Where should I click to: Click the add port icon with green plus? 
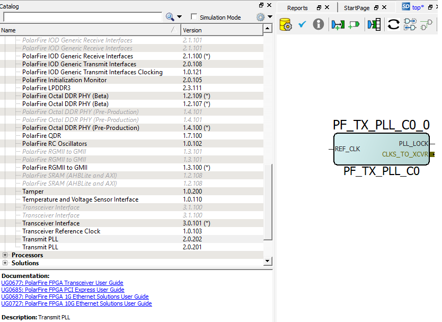coord(338,24)
